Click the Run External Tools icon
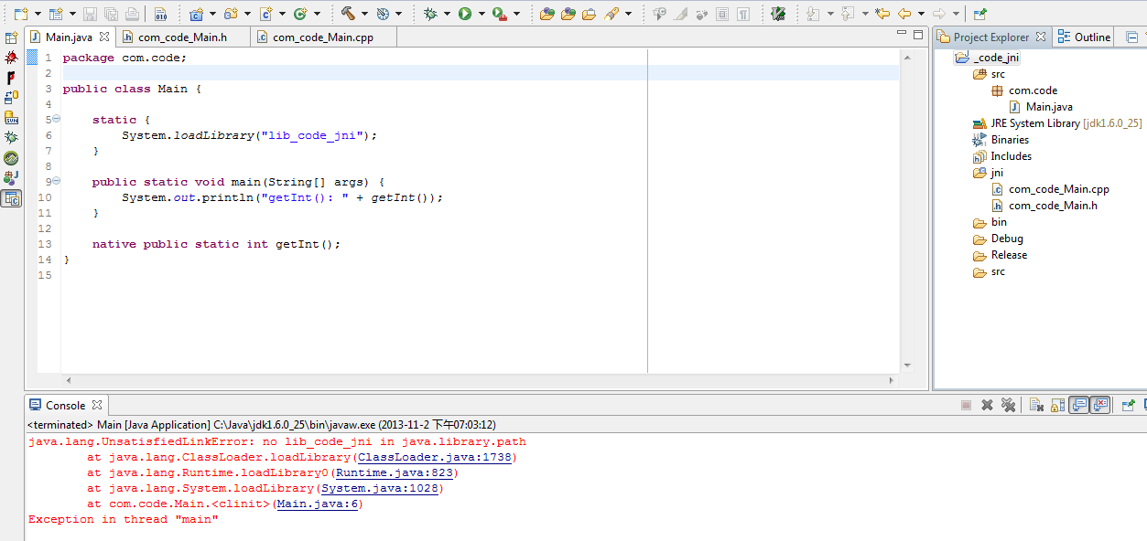 [x=499, y=14]
